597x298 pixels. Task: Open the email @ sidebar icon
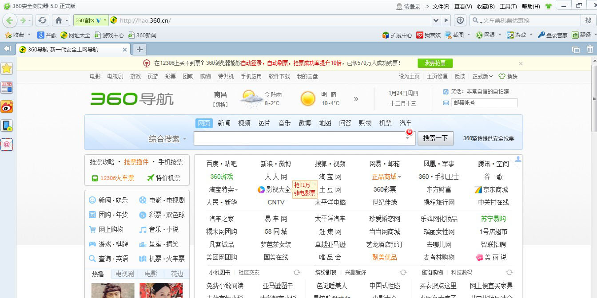(x=7, y=145)
